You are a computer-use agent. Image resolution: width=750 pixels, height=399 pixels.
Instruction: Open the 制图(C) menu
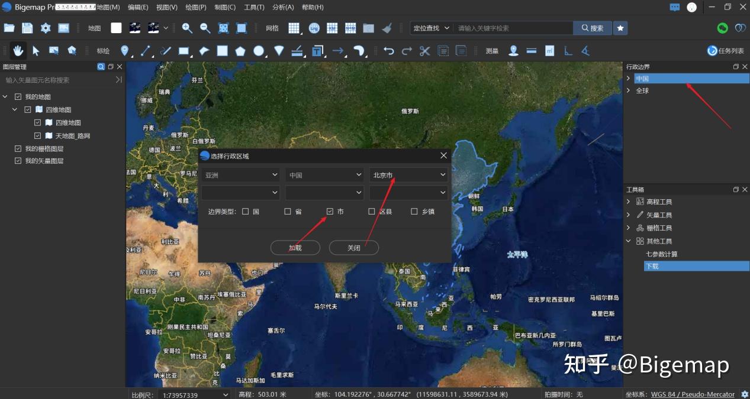coord(225,7)
